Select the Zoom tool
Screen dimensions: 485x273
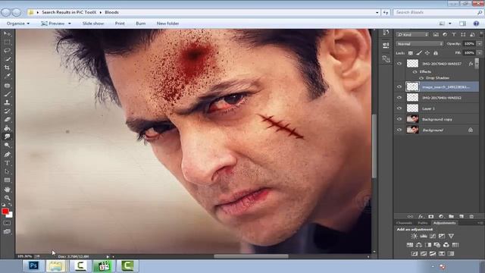[7, 197]
